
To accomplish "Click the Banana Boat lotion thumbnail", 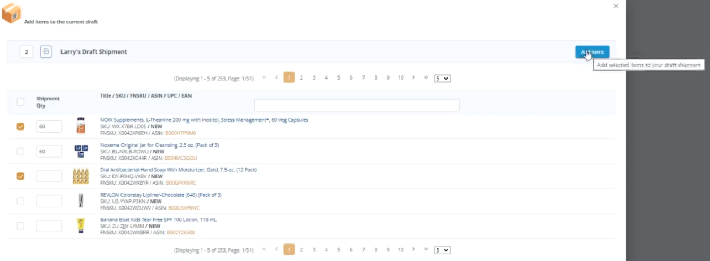I will point(81,226).
